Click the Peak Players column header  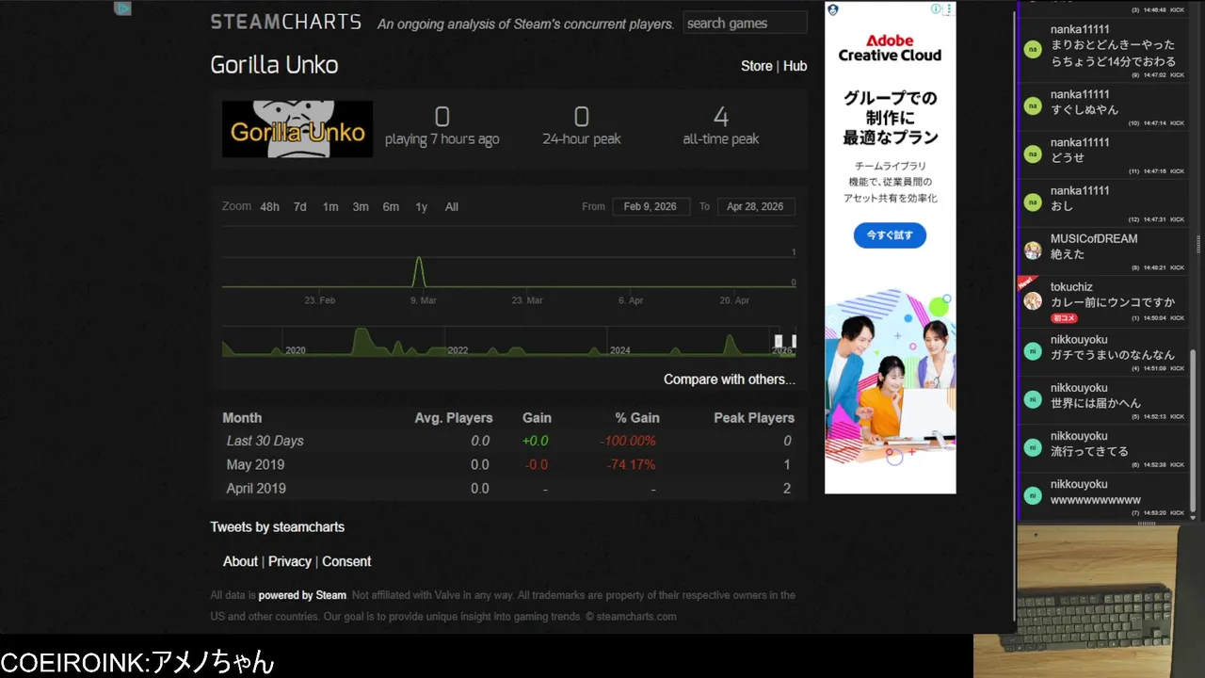pos(754,418)
